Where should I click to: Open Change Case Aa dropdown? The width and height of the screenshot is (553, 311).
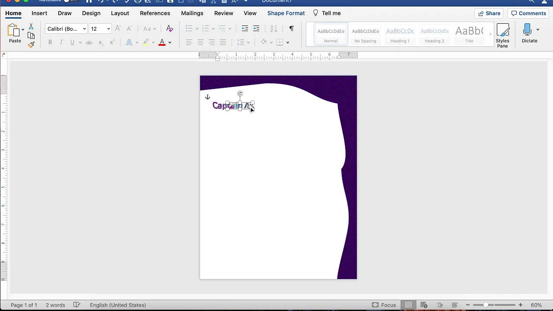click(x=149, y=29)
